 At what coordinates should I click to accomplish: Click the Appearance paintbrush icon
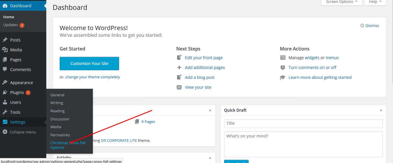point(5,83)
